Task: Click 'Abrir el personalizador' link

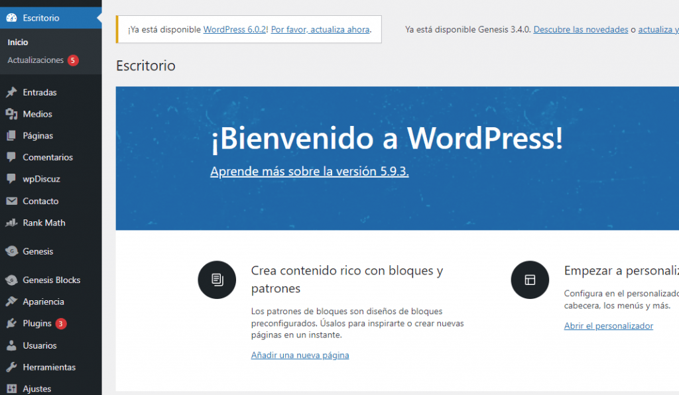Action: [608, 326]
